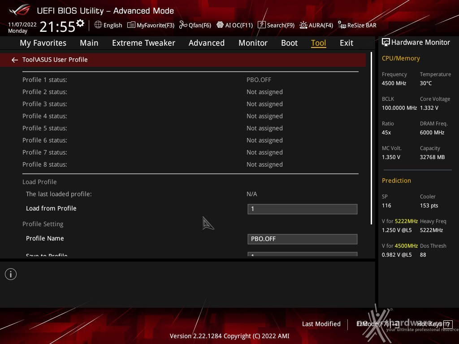Click the settings gear next to clock
Screen dimensions: 459x344
[x=80, y=23]
